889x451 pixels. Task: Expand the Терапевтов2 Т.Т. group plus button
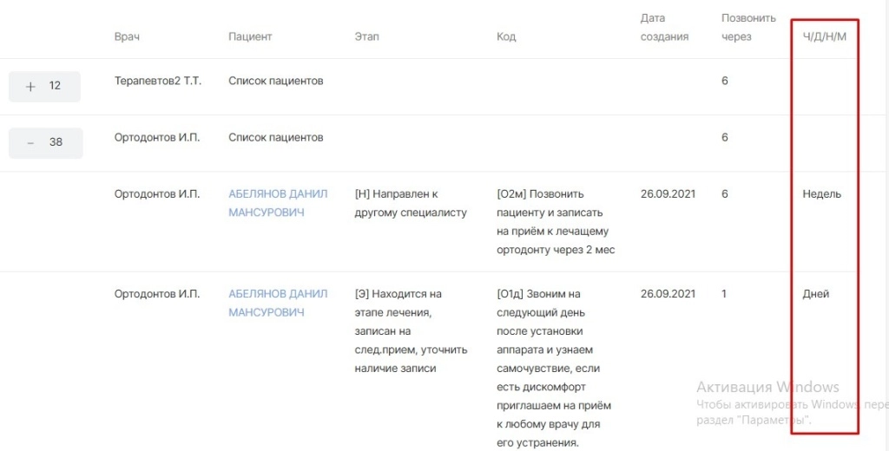(x=31, y=87)
